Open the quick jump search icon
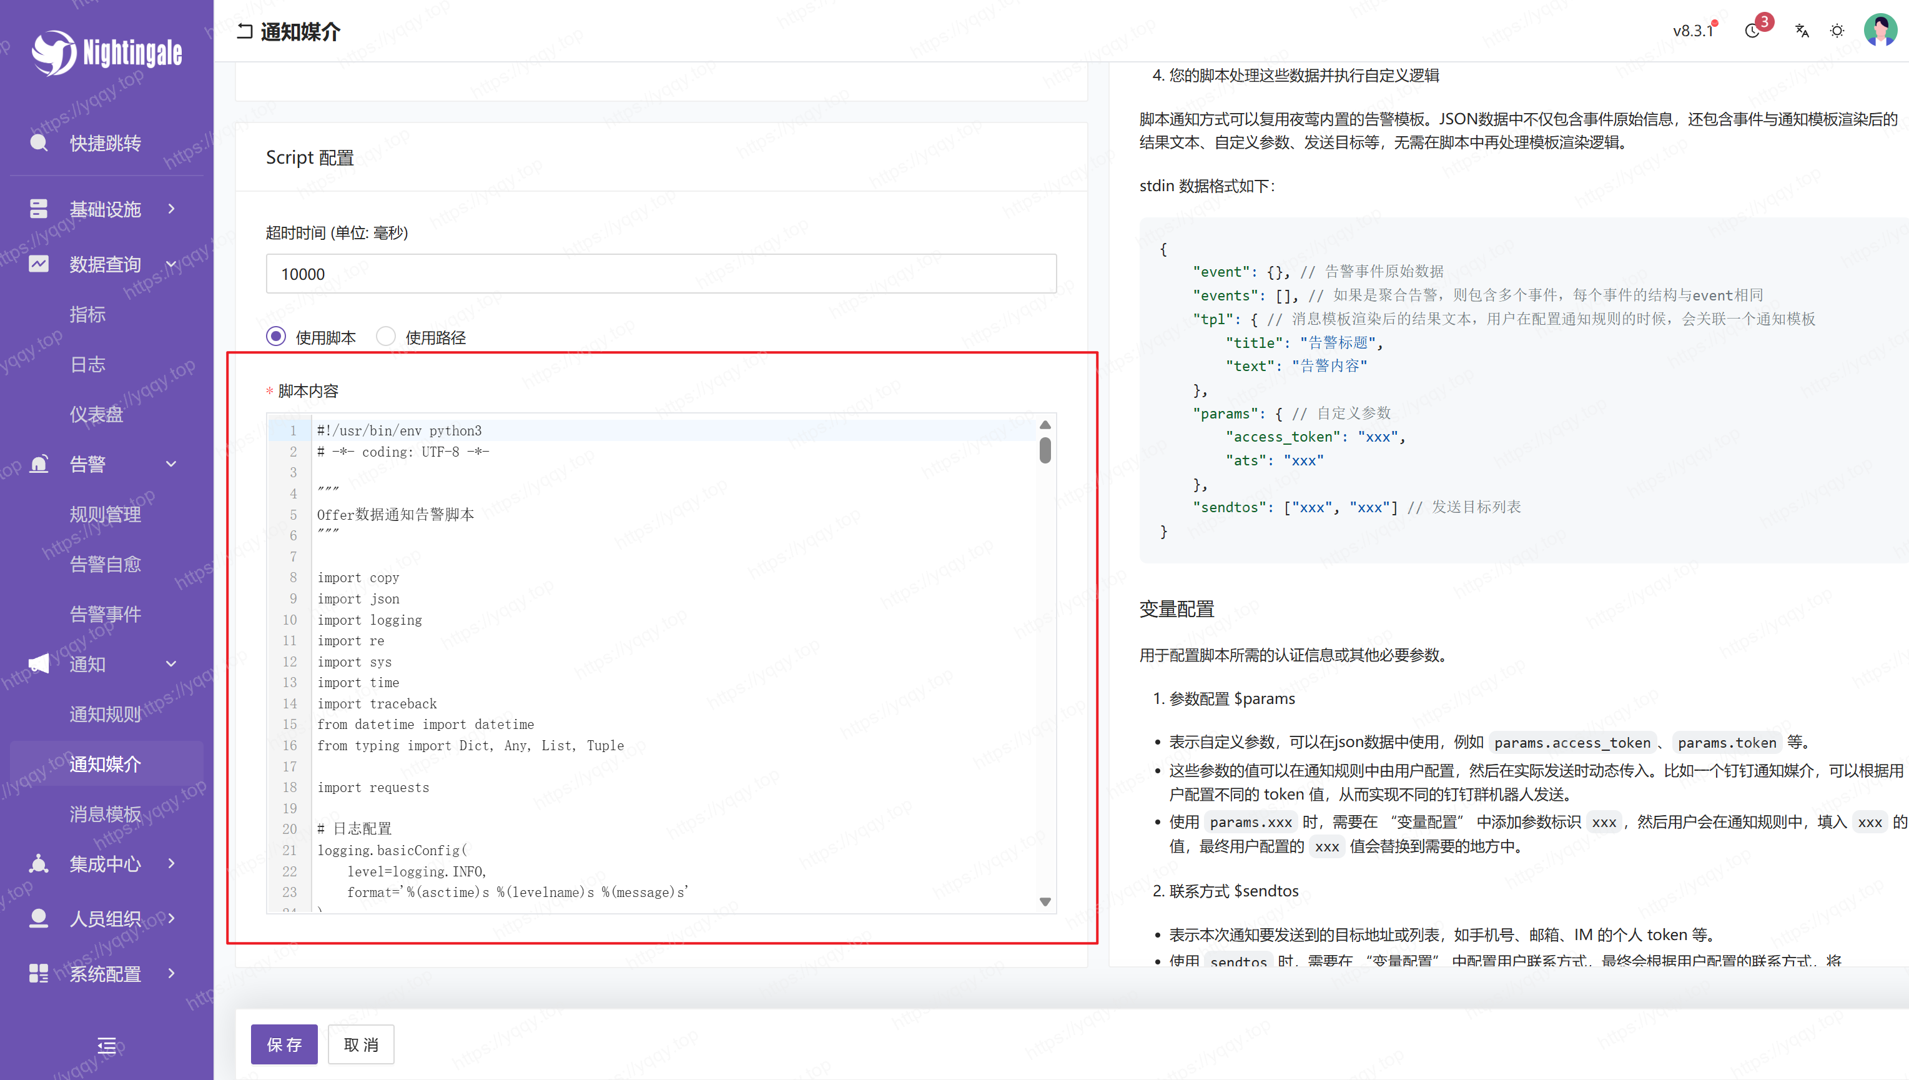The image size is (1909, 1080). click(x=39, y=143)
